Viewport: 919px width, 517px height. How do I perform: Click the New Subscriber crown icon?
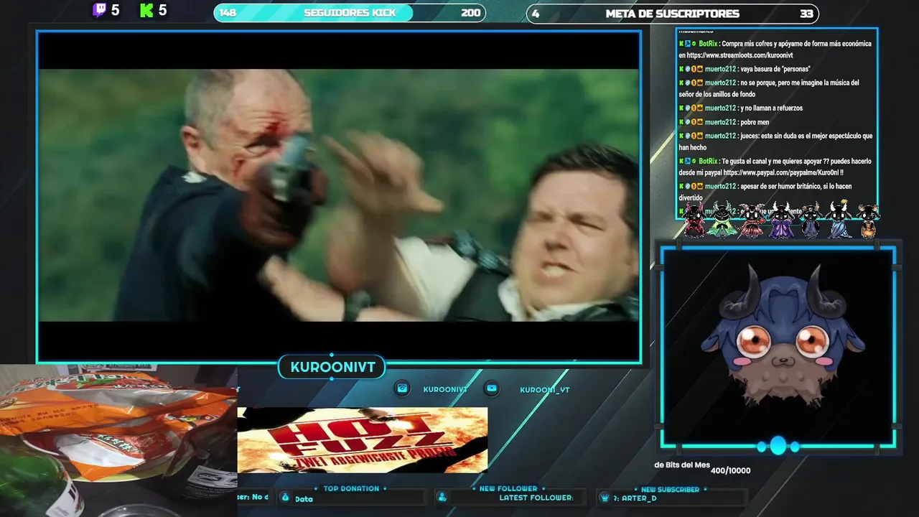pos(605,498)
